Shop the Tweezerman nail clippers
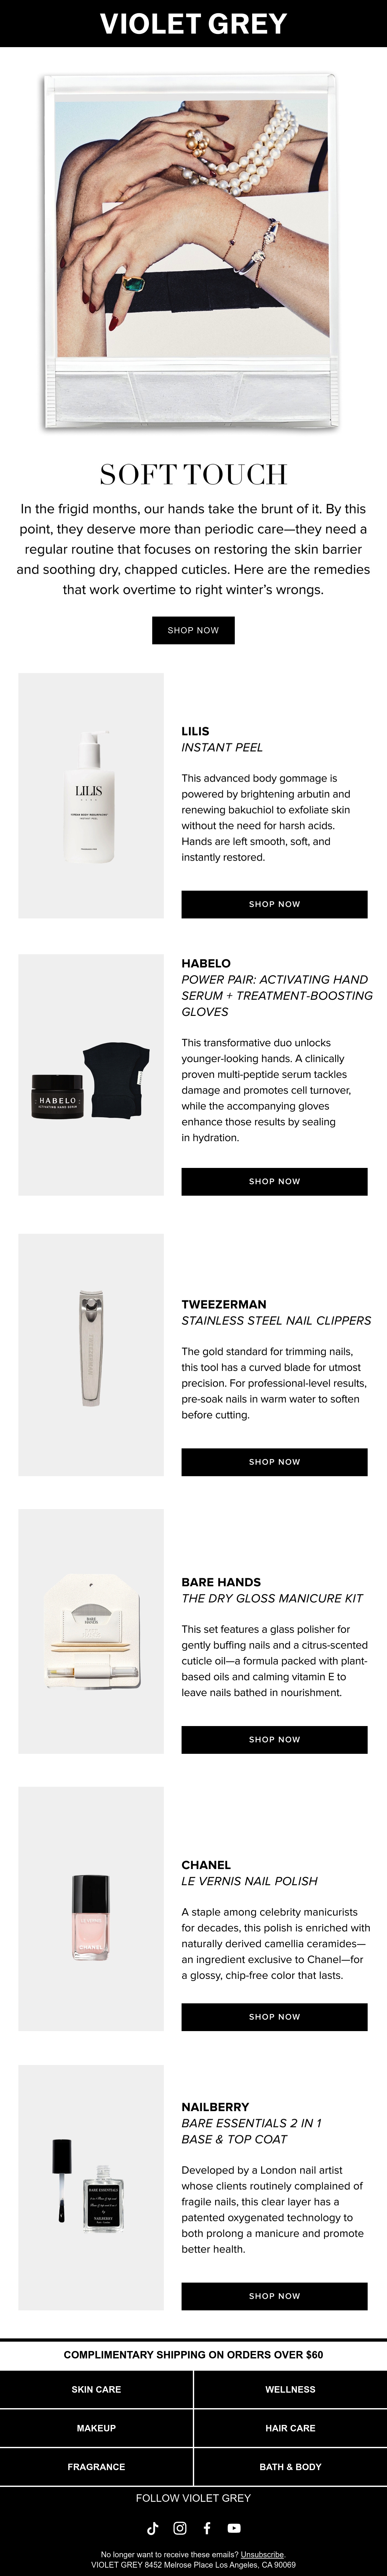Image resolution: width=387 pixels, height=2576 pixels. (274, 1462)
